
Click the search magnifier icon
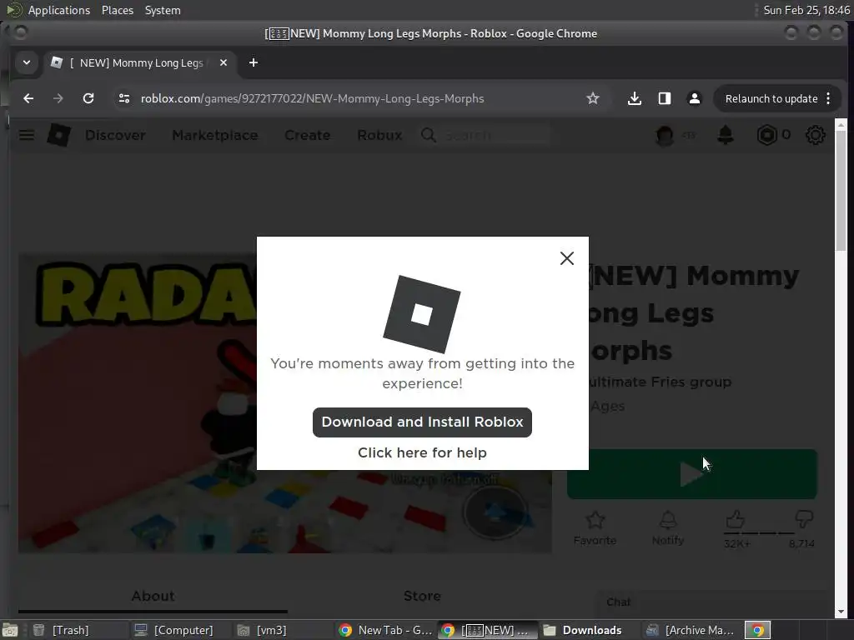click(429, 135)
